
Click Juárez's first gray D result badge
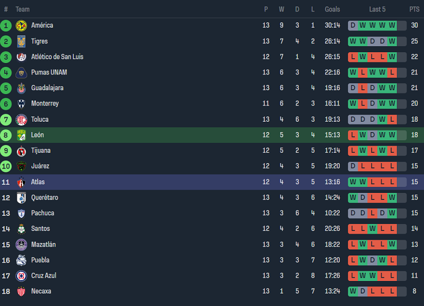coord(353,166)
